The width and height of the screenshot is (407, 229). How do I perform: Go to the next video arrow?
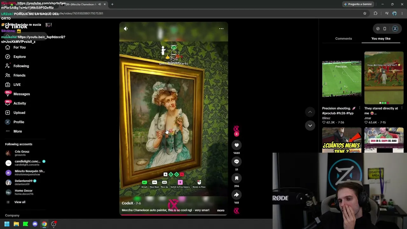click(310, 125)
